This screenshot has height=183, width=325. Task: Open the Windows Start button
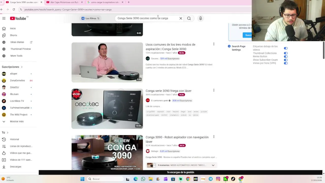click(x=82, y=179)
